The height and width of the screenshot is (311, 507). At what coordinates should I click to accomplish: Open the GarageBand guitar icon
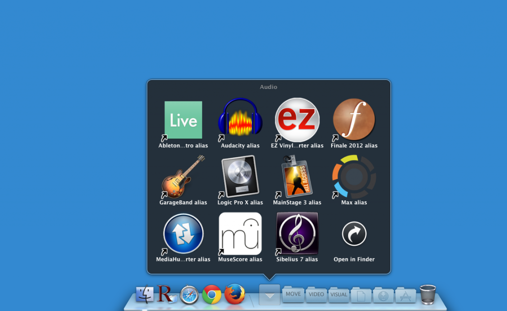183,177
